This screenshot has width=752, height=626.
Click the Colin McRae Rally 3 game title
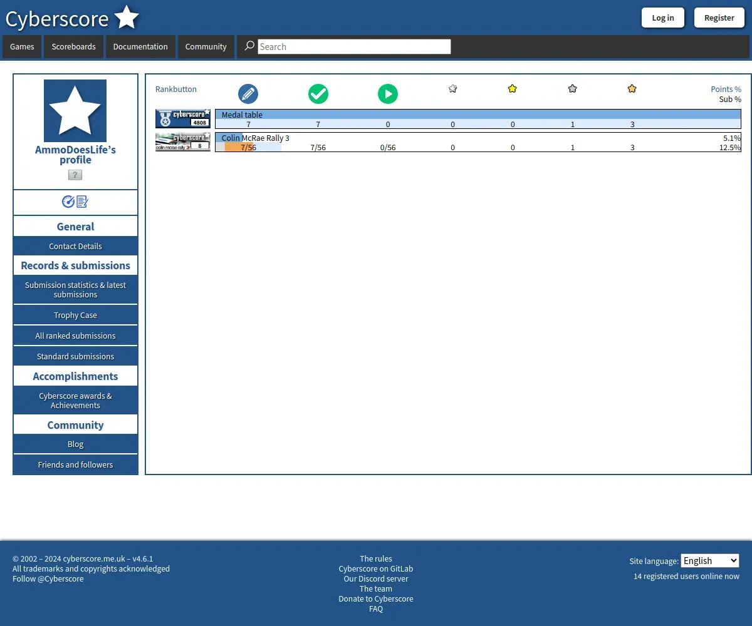tap(256, 138)
